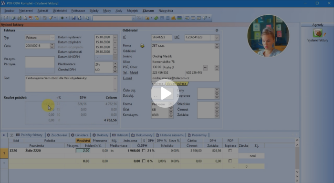
Task: Click the calculator icon in toolbar
Action: (167, 18)
